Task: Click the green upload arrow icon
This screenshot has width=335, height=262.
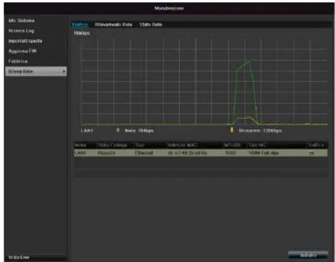Action: tap(118, 130)
